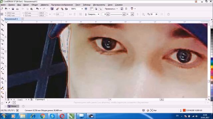Open the Правка menu
The width and height of the screenshot is (213, 119).
tap(11, 5)
